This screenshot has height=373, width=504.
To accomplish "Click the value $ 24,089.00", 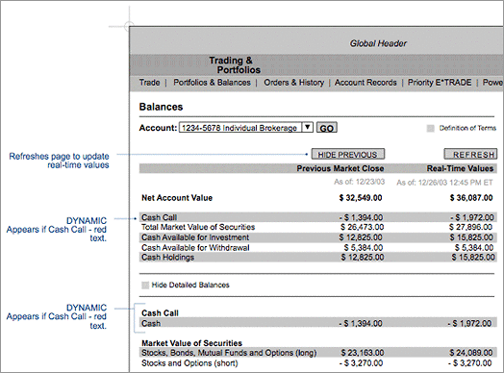I will (x=471, y=353).
